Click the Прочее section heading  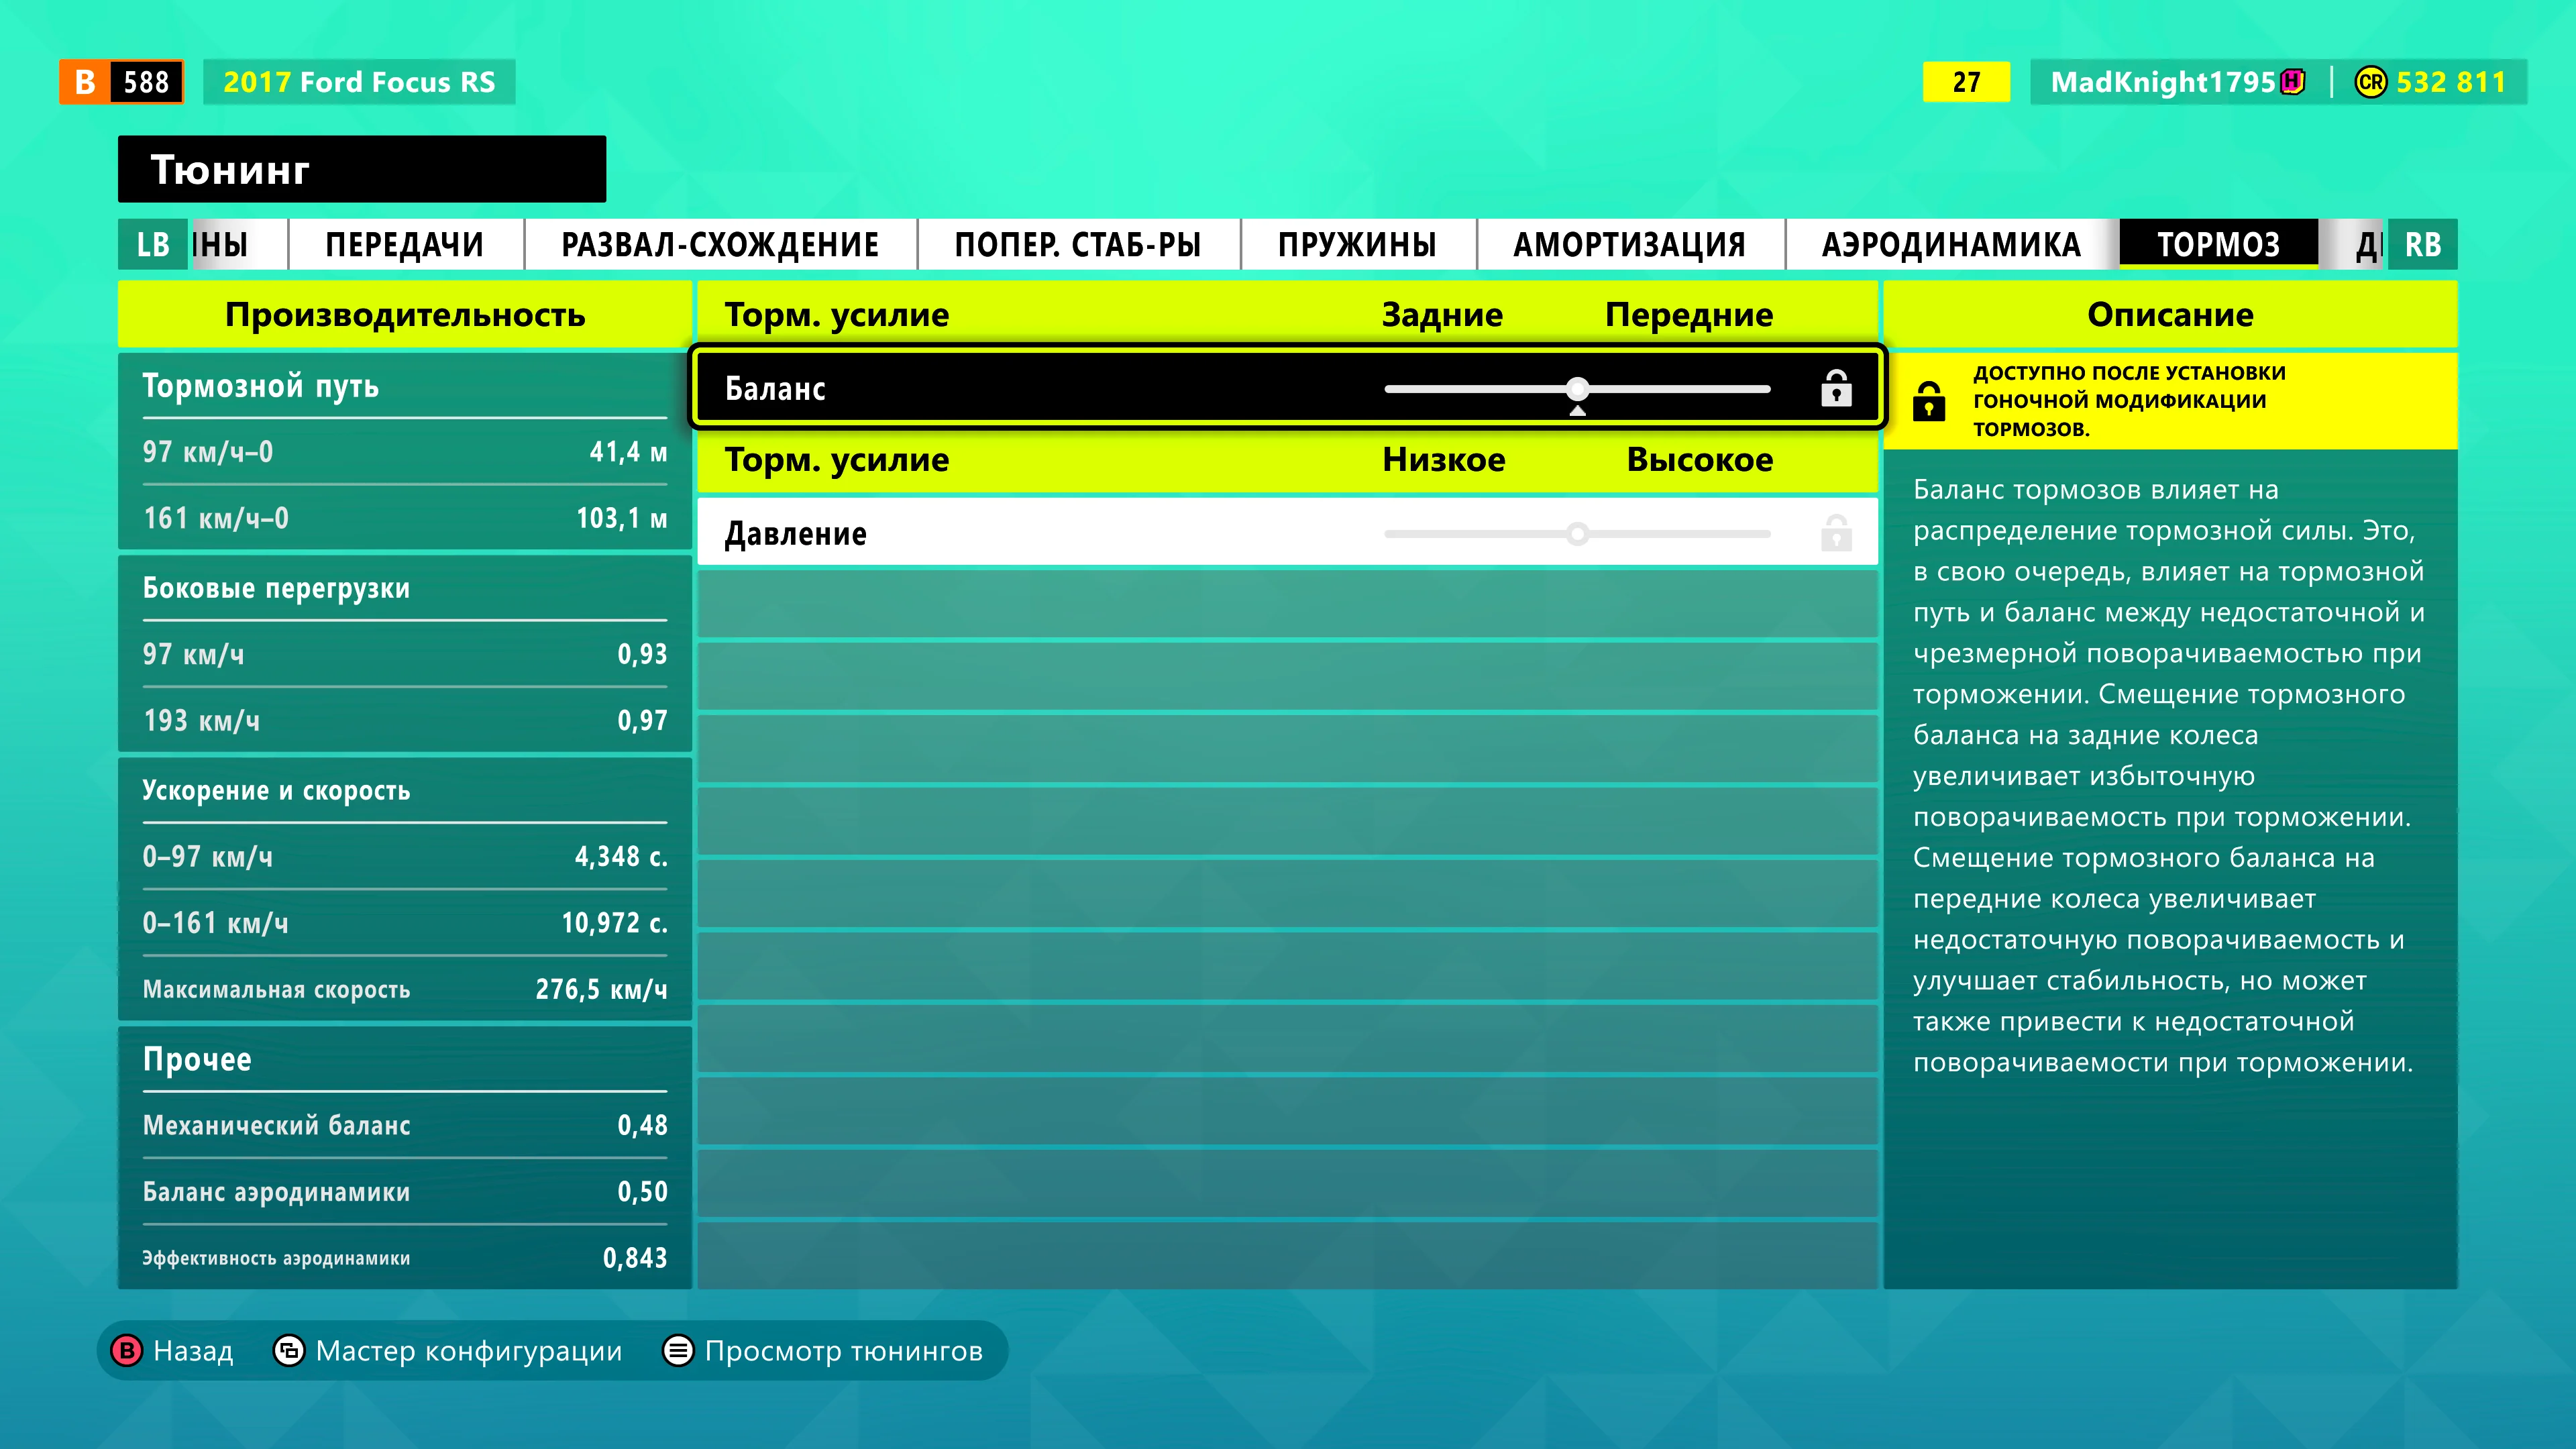(x=197, y=1059)
